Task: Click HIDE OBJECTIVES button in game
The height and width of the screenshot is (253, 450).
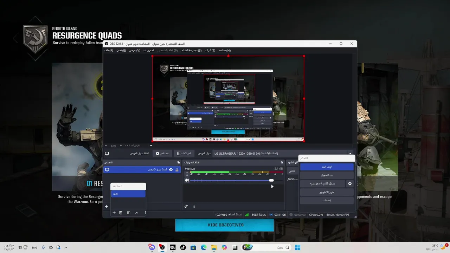Action: 225,225
